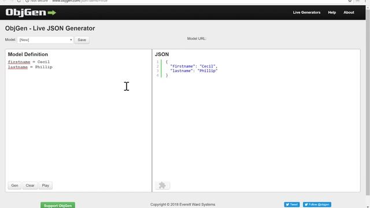
Task: Click the Play demo button
Action: click(x=46, y=185)
